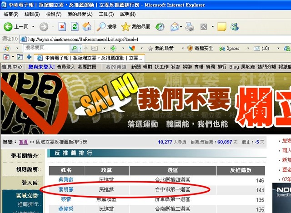Open Search magnifier in IE toolbar
This screenshot has height=213, width=291.
pyautogui.click(x=106, y=27)
